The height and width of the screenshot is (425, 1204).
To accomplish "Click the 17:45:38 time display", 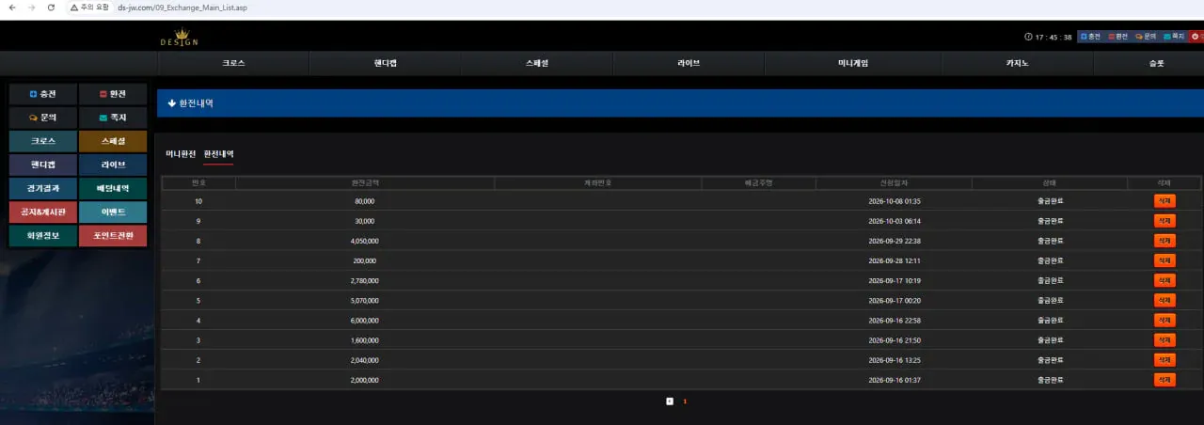I will coord(1053,37).
